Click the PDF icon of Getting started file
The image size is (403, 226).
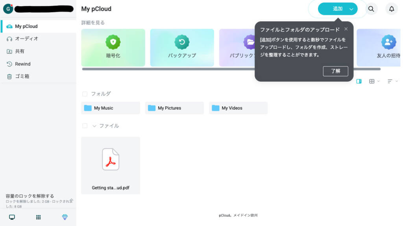[111, 159]
